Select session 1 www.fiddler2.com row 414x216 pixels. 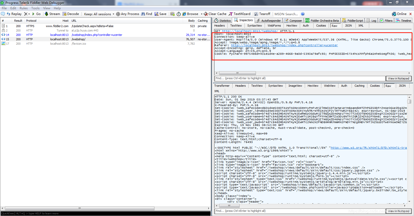point(106,26)
